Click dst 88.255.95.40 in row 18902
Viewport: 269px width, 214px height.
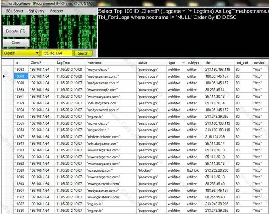(x=219, y=197)
